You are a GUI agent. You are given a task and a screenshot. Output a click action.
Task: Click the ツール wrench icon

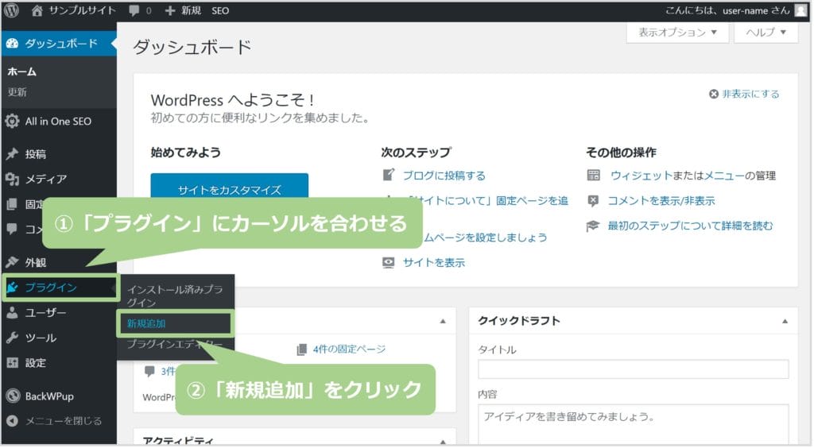coord(12,338)
